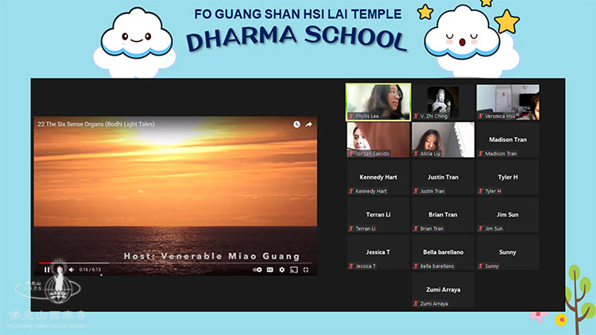Select V. Zhi Ching's video tile
Screen dimensions: 596x335
pos(443,102)
